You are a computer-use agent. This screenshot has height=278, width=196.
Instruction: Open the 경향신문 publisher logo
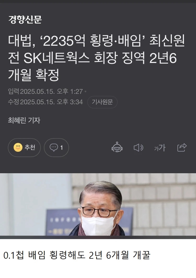point(25,19)
